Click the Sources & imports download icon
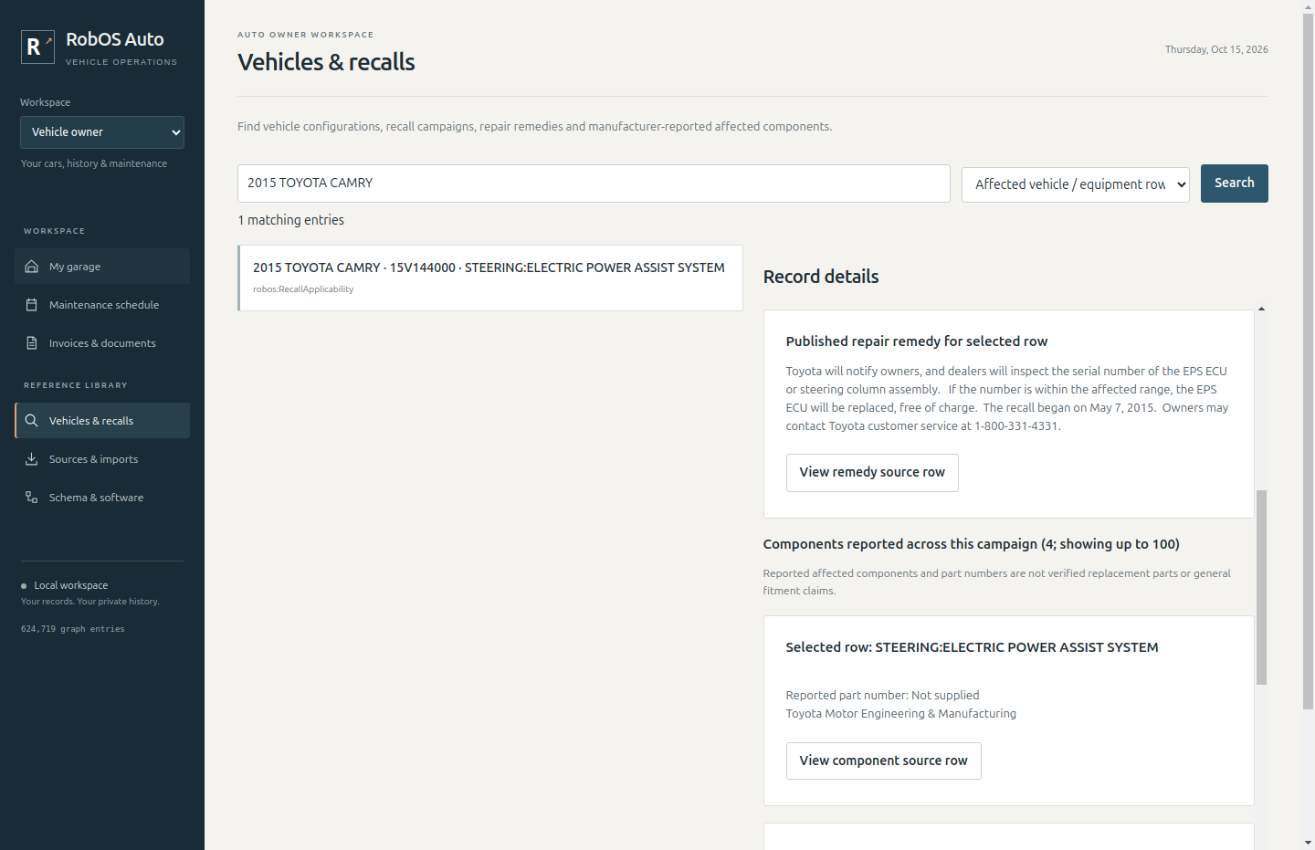The height and width of the screenshot is (850, 1315). click(31, 459)
